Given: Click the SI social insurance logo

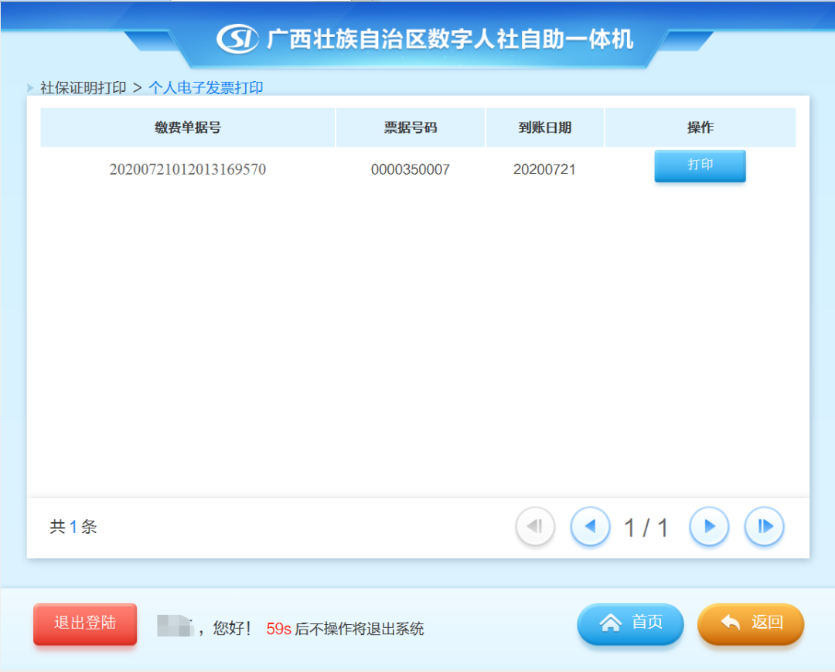Looking at the screenshot, I should 237,39.
